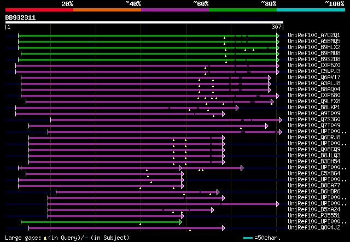Select the white BB932311 query sequence bar
This screenshot has width=350, height=242.
point(144,22)
